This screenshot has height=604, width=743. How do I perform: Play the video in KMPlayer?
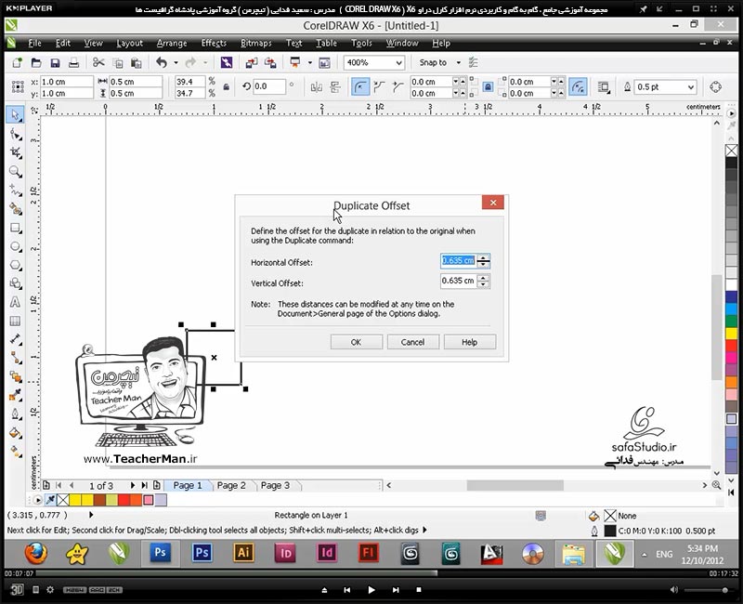371,590
